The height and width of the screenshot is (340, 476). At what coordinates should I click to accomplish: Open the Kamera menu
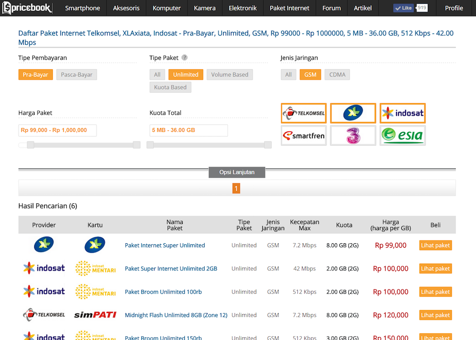click(x=205, y=8)
